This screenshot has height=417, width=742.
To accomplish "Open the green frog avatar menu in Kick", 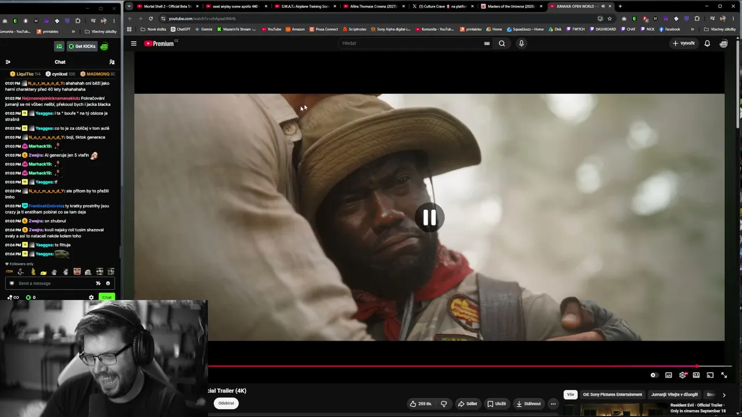I will 104,46.
